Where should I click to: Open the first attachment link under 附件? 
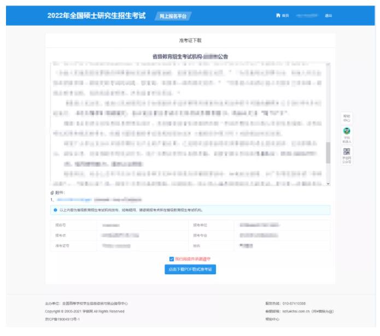coord(74,200)
